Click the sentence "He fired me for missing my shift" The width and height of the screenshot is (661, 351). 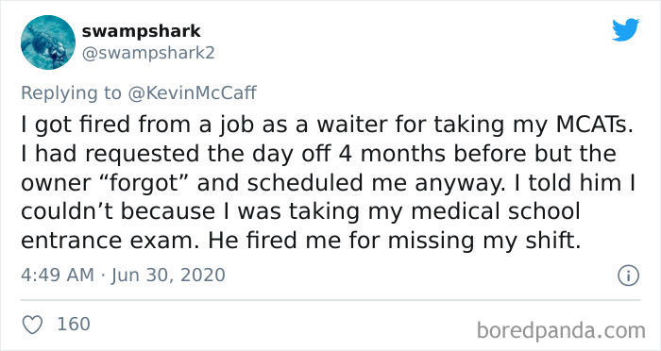point(395,242)
